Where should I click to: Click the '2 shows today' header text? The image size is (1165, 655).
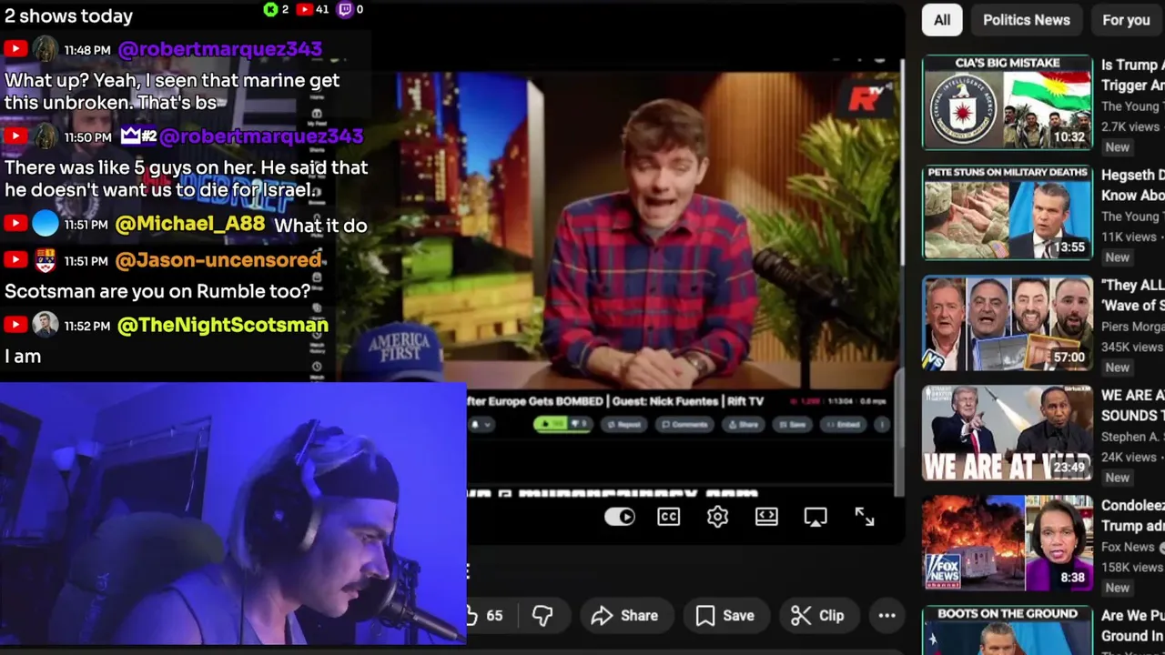68,15
